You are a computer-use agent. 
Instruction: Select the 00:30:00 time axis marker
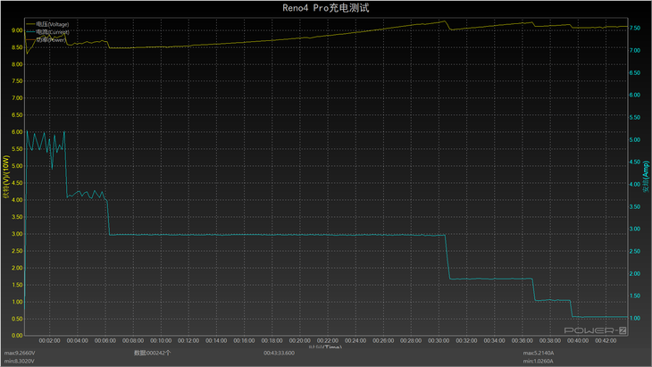(439, 340)
